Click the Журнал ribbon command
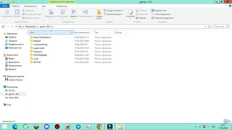232x130 pixels. 141,18
